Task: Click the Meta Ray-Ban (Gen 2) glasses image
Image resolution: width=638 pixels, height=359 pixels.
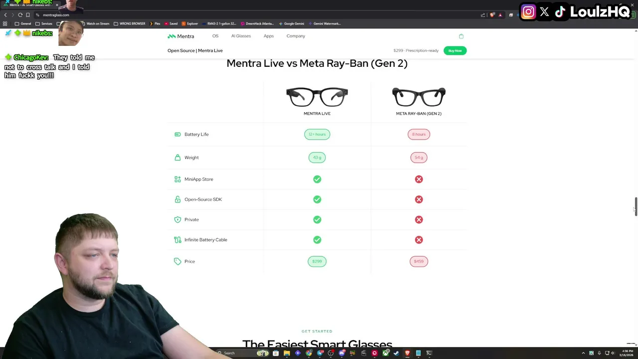Action: pyautogui.click(x=419, y=97)
